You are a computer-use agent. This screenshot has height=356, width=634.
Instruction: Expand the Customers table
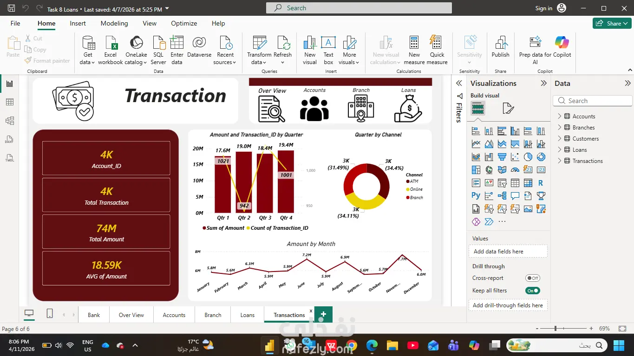(560, 138)
